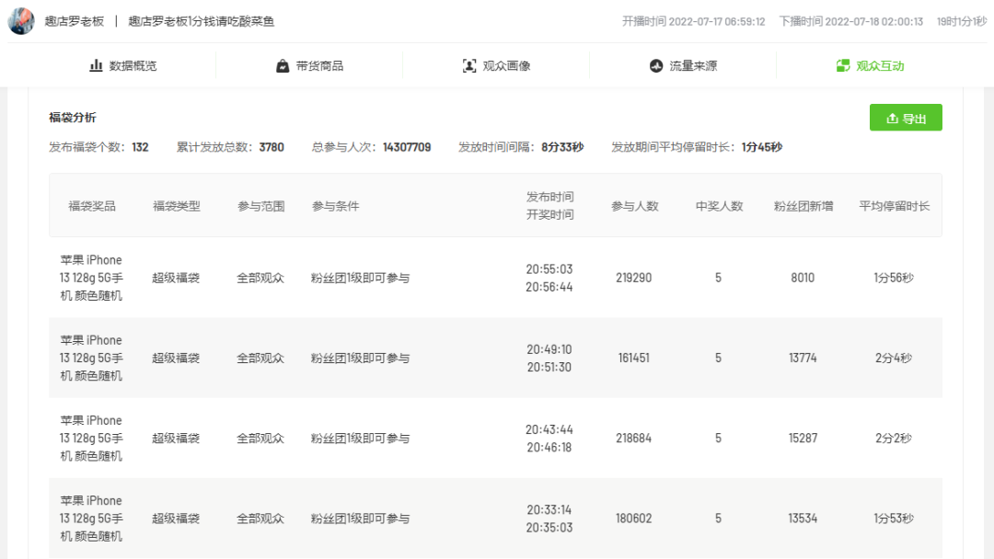The height and width of the screenshot is (559, 994).
Task: Click stay duration 1分56秒
Action: point(894,278)
